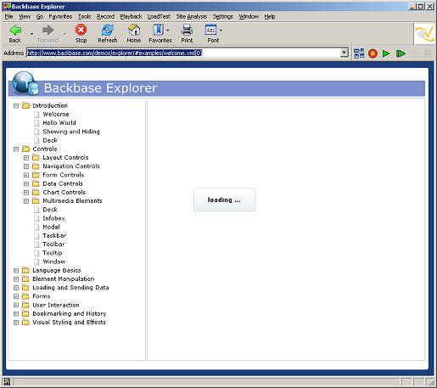The image size is (437, 388).
Task: Click the status bar icon bottom left
Action: coord(7,382)
